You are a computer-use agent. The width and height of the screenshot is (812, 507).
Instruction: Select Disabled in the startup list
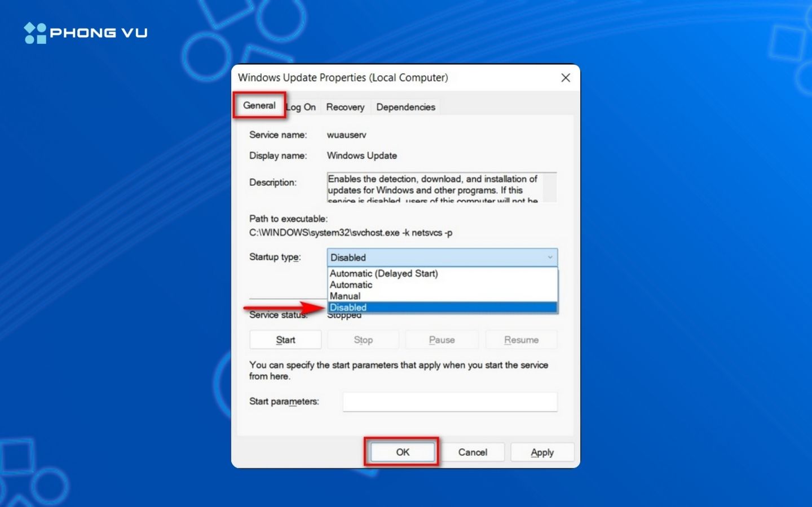tap(348, 307)
